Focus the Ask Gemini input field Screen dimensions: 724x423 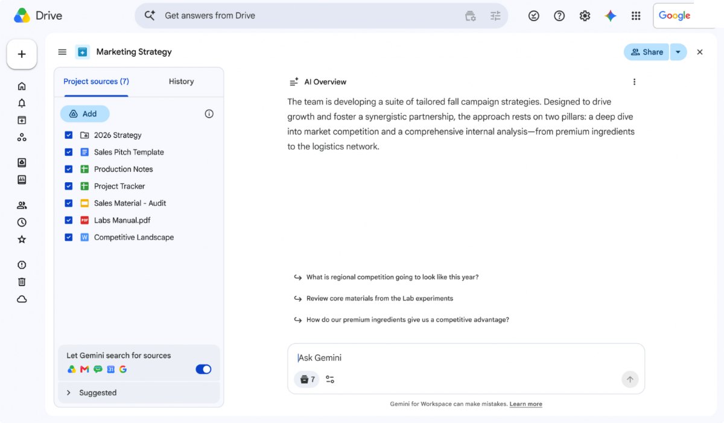coord(466,358)
